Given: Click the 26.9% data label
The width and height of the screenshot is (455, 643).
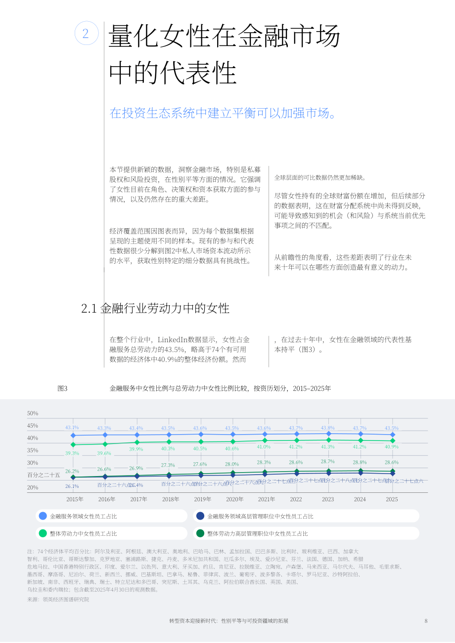Looking at the screenshot, I should [136, 468].
